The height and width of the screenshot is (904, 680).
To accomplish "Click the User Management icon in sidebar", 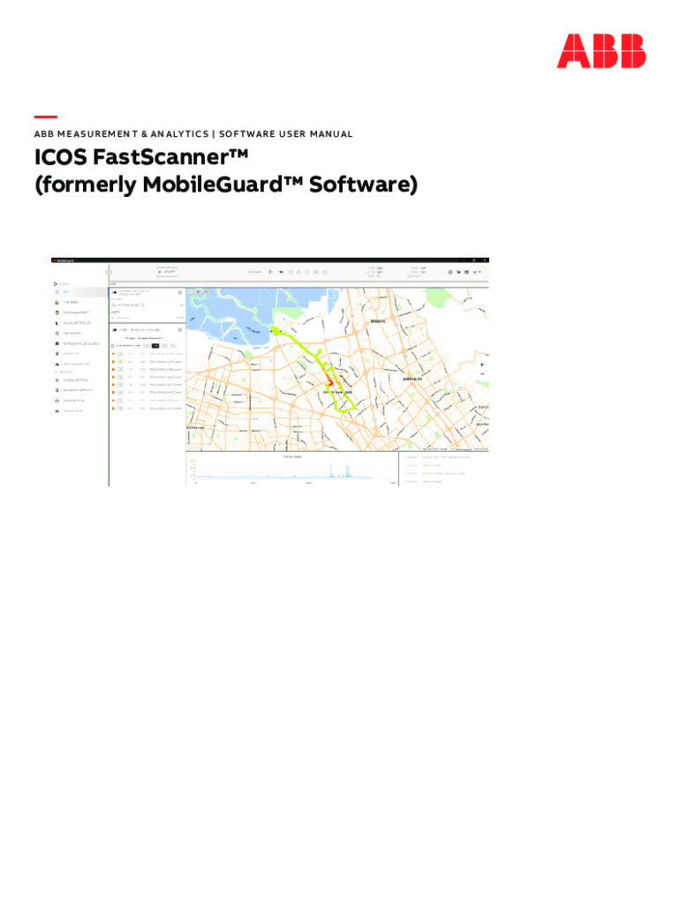I will (x=57, y=364).
